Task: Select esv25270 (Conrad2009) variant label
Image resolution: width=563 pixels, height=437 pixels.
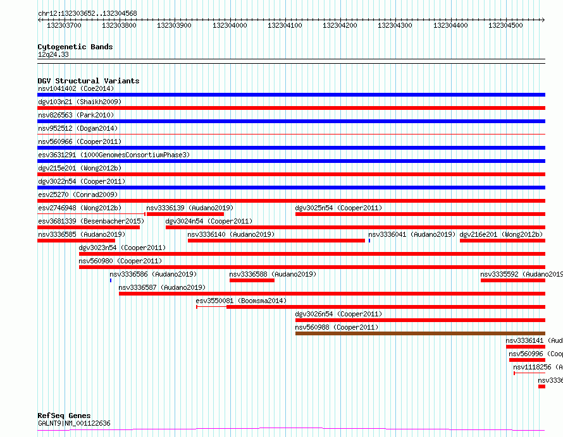Action: click(78, 195)
